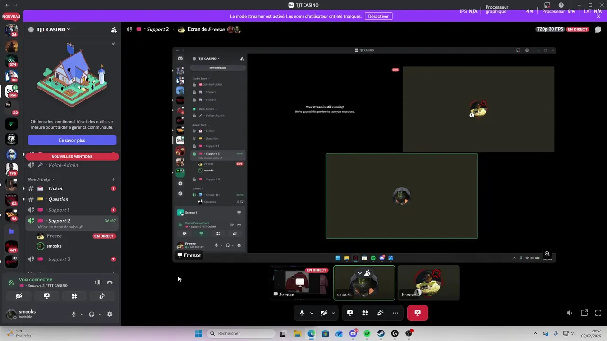This screenshot has height=341, width=607.
Task: Click the NOUVEAU badge atop server list
Action: tap(11, 16)
